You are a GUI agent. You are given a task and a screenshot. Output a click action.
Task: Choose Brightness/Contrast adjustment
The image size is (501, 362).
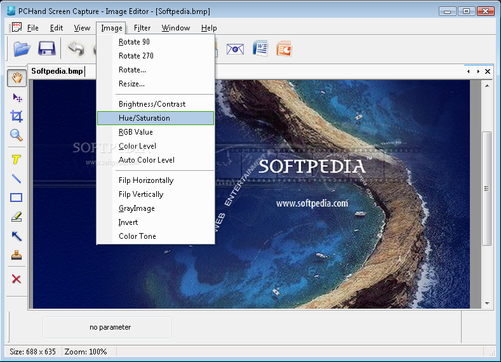[156, 104]
